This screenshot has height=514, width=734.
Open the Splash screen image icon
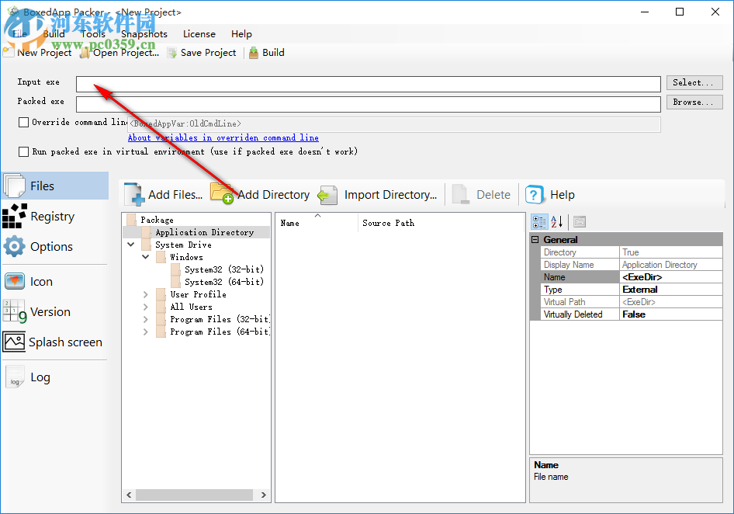point(14,342)
